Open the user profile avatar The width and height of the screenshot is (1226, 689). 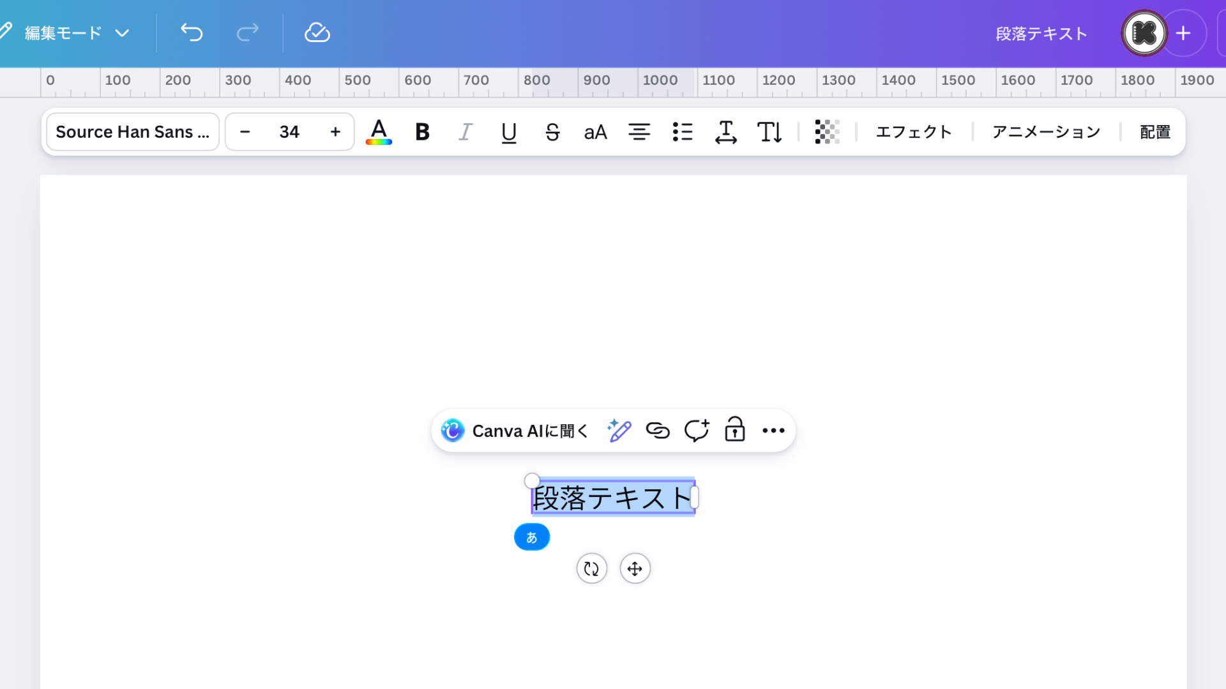tap(1144, 33)
